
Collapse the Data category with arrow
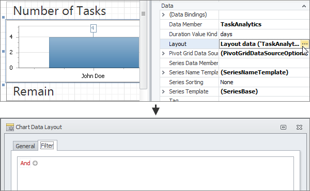[304, 6]
